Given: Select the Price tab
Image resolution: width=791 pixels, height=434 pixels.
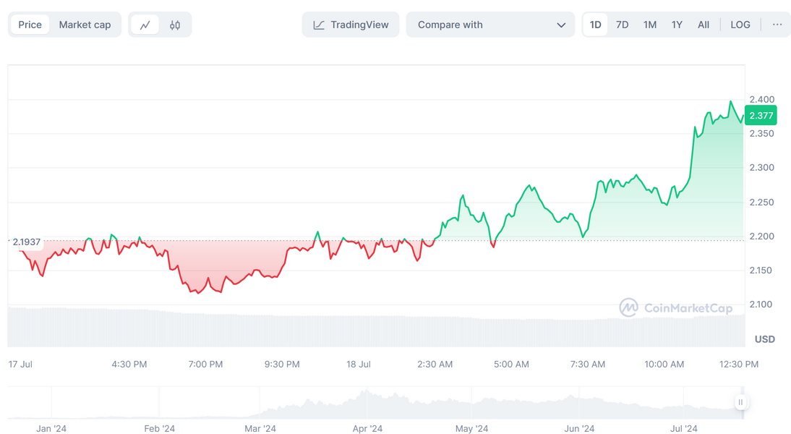Looking at the screenshot, I should click(30, 25).
